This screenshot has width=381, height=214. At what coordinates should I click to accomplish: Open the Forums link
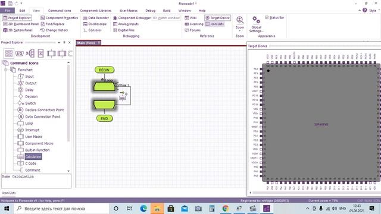coord(192,30)
